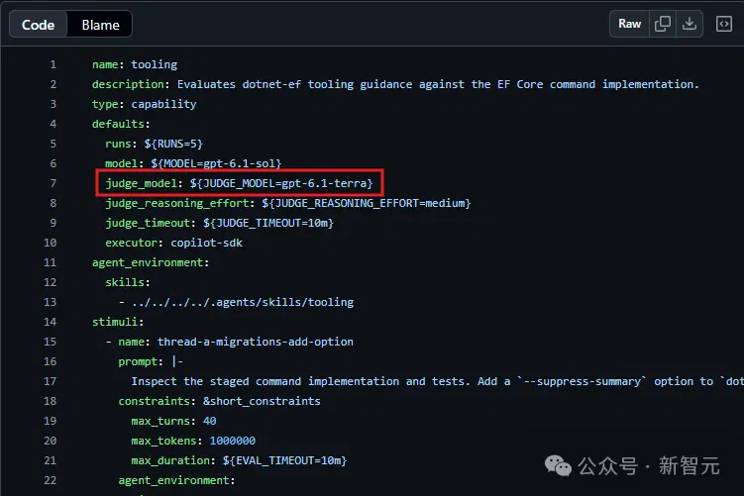Click the 'runs: ${RUNS=5}' line

(155, 144)
